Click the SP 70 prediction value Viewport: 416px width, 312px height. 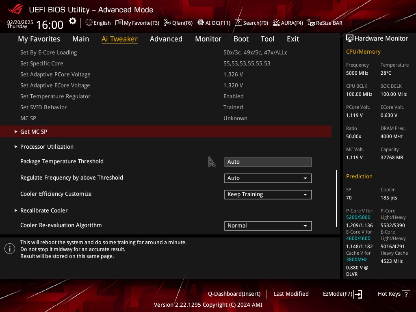coord(349,198)
